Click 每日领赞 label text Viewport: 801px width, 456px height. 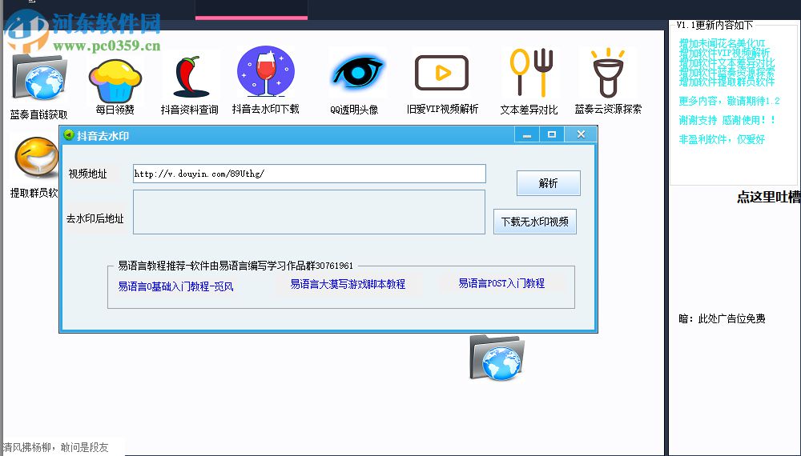pos(115,110)
